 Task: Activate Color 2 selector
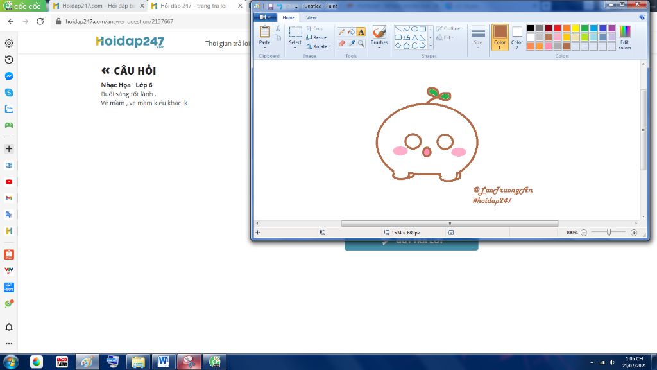tap(517, 37)
